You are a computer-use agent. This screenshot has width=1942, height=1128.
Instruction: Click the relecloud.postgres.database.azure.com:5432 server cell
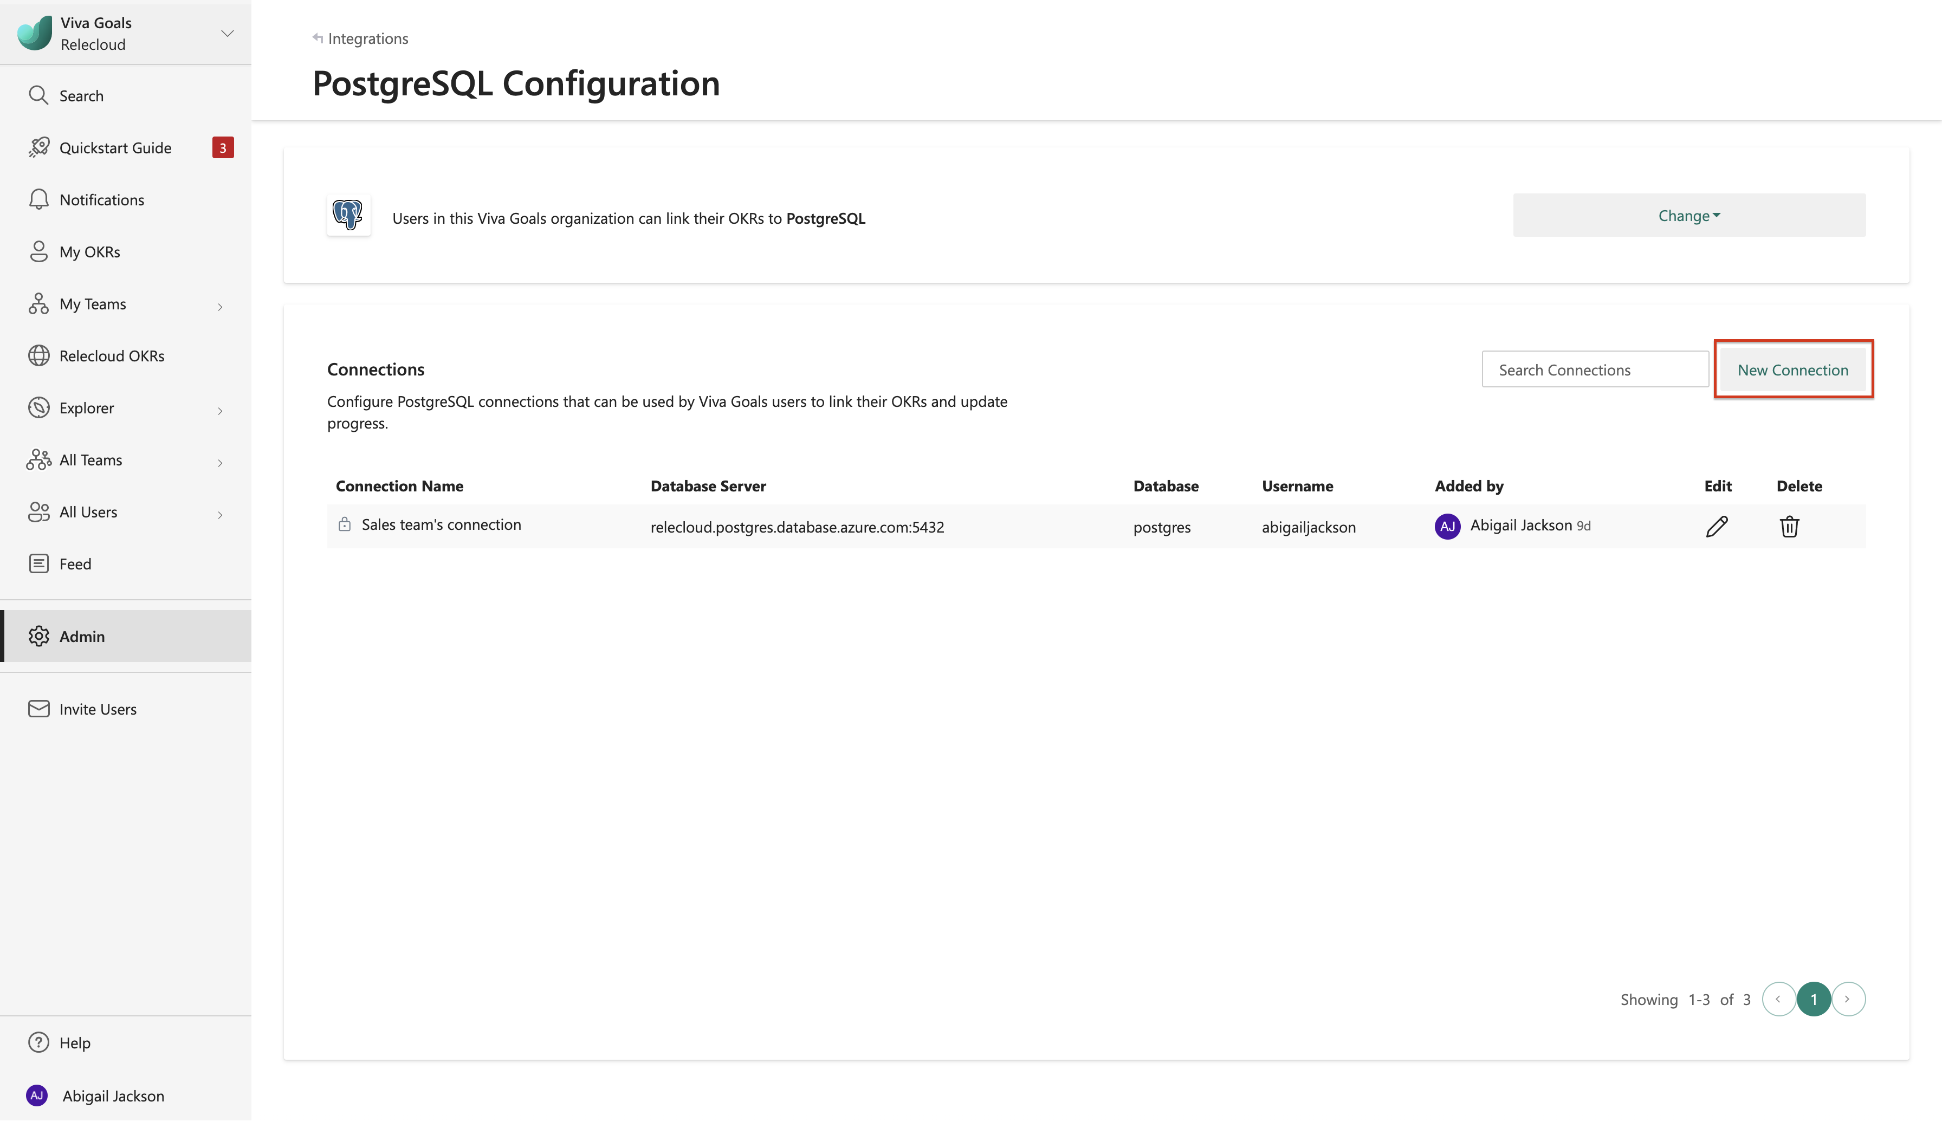point(797,527)
